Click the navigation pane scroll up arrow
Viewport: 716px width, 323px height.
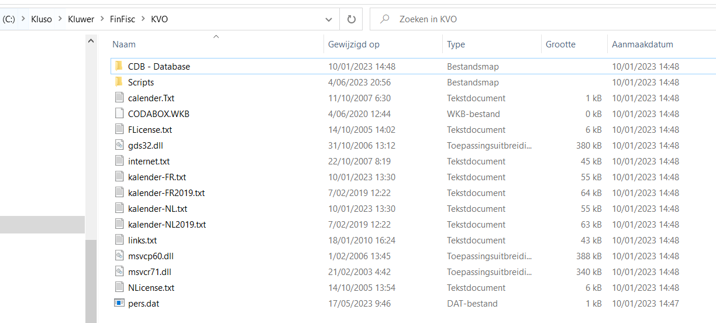coord(91,42)
